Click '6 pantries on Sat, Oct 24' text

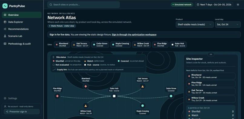[x=199, y=108]
